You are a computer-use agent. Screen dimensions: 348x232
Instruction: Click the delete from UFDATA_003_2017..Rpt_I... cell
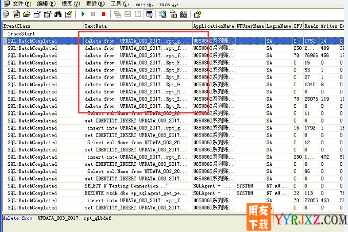click(x=138, y=99)
